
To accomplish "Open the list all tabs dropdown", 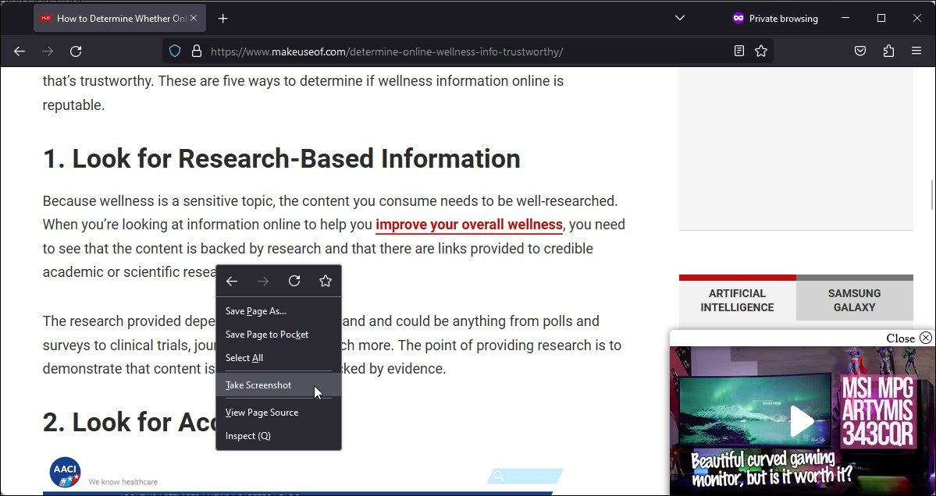I will (x=679, y=17).
